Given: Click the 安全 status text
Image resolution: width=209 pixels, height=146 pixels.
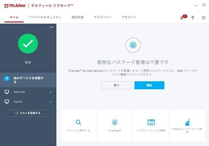Looking at the screenshot, I should [28, 62].
